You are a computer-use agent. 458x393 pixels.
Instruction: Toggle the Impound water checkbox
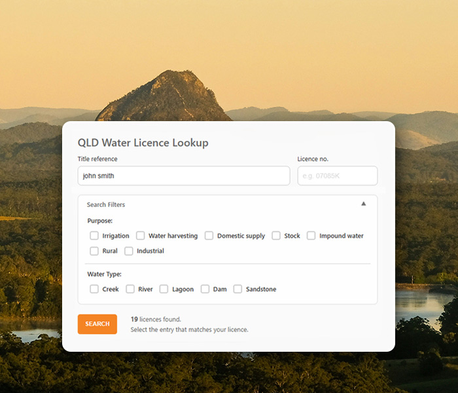[x=311, y=236]
